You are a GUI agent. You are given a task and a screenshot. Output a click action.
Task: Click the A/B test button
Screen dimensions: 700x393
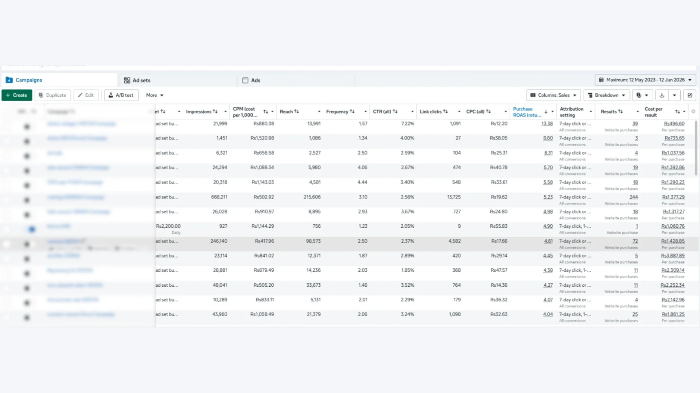pyautogui.click(x=121, y=95)
